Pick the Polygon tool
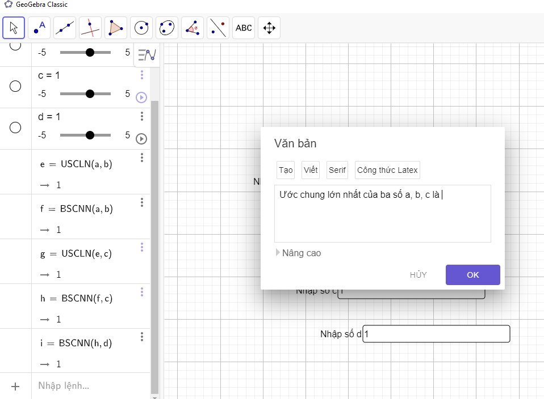The height and width of the screenshot is (399, 544). tap(116, 28)
